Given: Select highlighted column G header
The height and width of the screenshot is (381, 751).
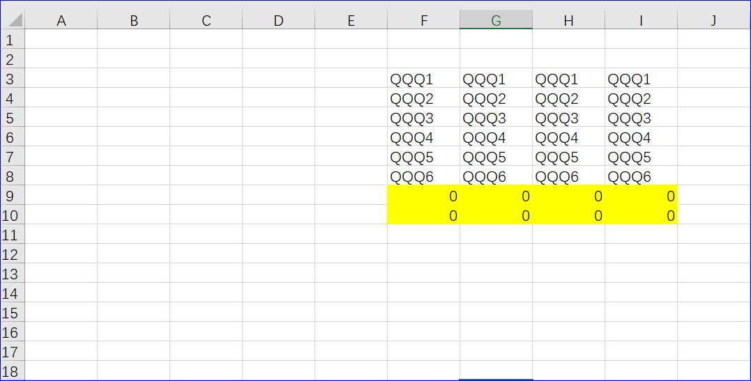Looking at the screenshot, I should pyautogui.click(x=496, y=20).
